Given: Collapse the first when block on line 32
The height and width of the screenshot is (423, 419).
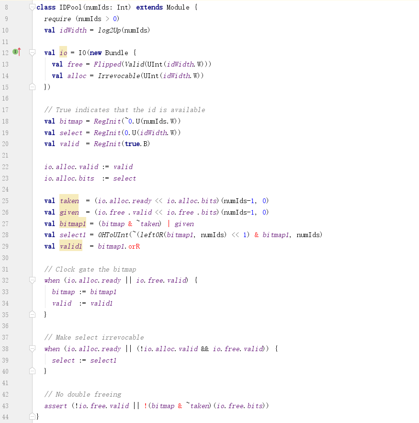Looking at the screenshot, I should click(x=32, y=280).
